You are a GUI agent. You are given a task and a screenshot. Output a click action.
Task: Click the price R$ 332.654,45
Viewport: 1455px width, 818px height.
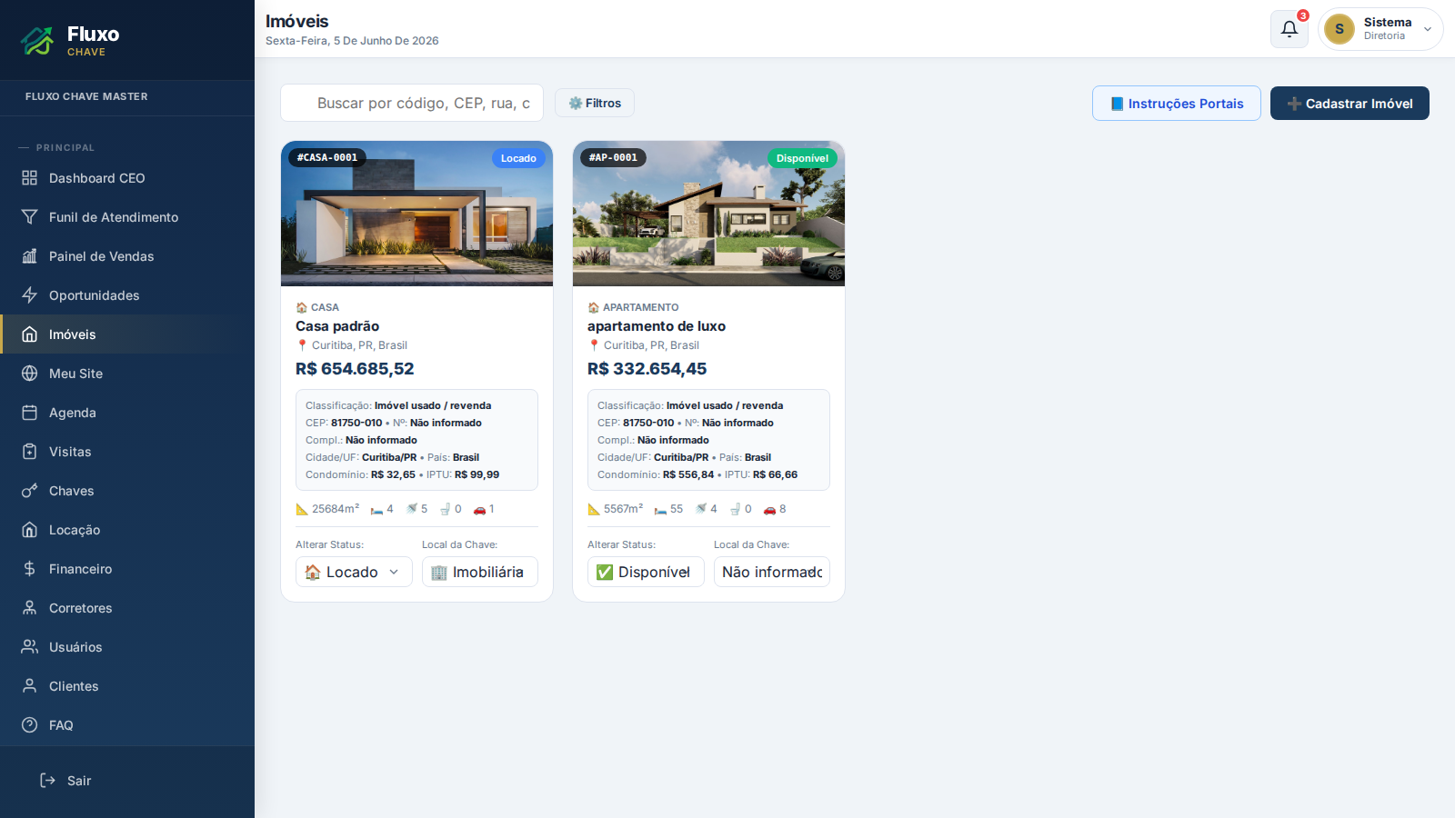click(647, 369)
